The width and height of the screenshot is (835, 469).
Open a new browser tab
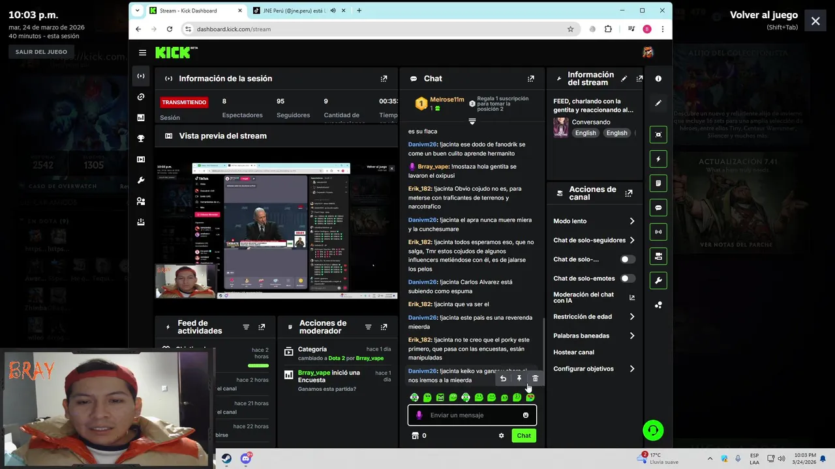click(x=359, y=10)
